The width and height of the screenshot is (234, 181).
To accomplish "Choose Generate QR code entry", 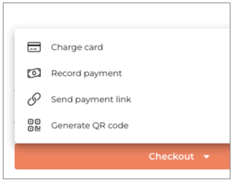I will (x=90, y=125).
